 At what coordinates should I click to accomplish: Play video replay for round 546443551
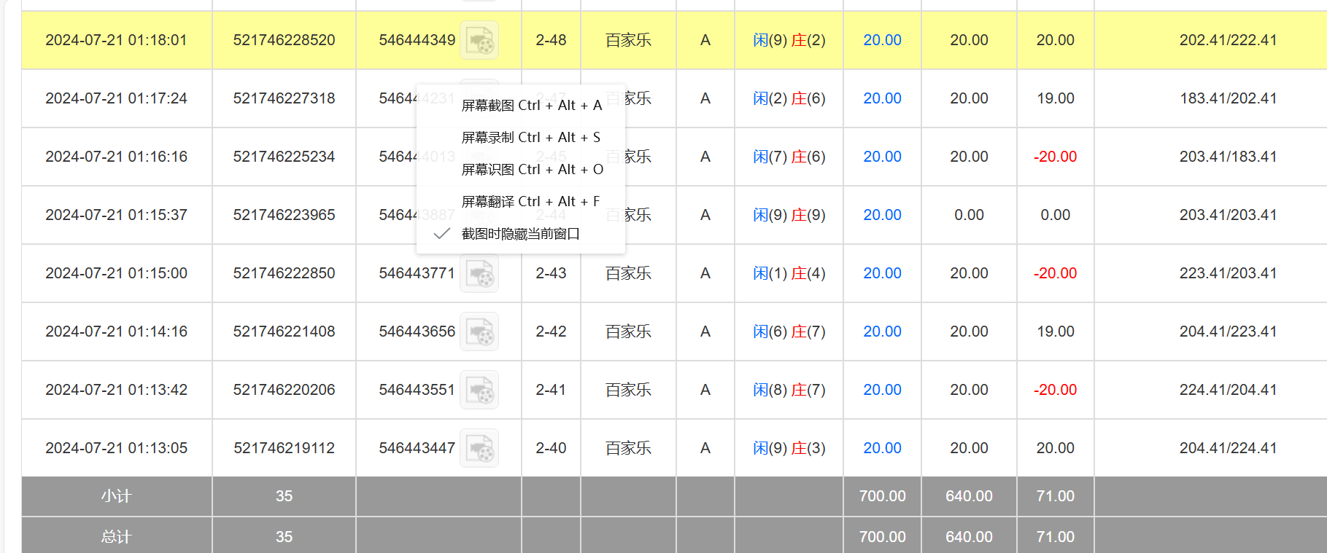tap(479, 390)
